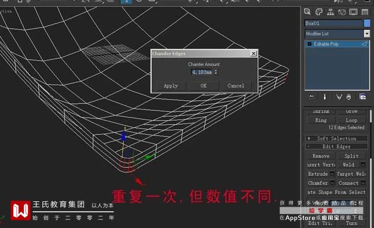Open Extrude settings box in Edit Edges
374x228 pixels.
[332, 174]
